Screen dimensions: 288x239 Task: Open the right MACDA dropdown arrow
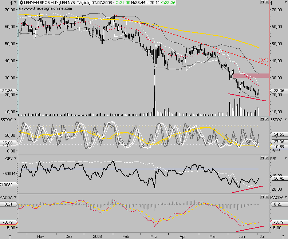point(285,197)
